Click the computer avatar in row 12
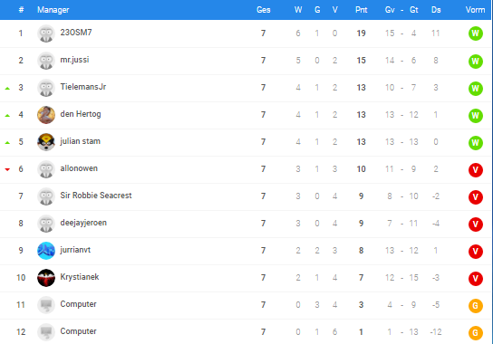 click(x=46, y=332)
